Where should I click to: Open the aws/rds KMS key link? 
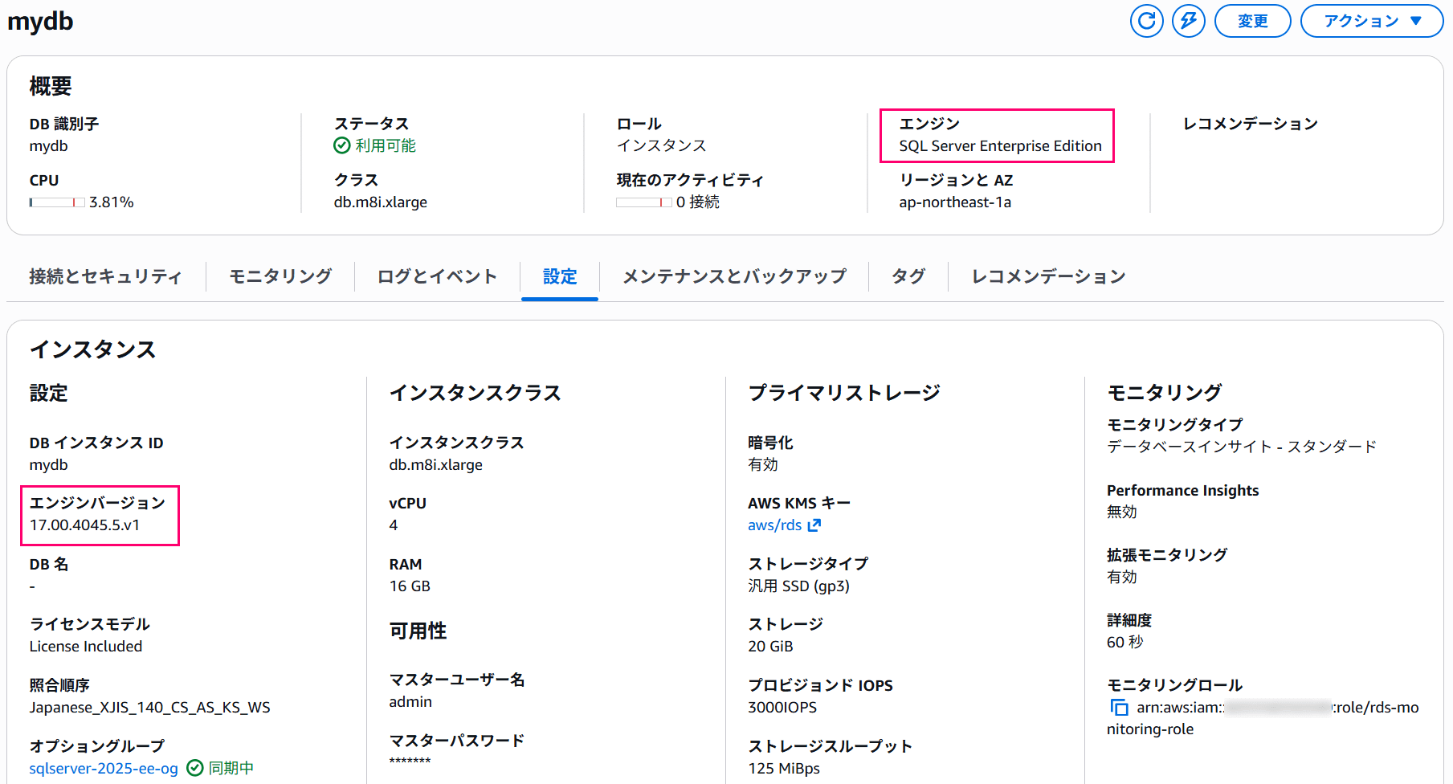coord(774,525)
